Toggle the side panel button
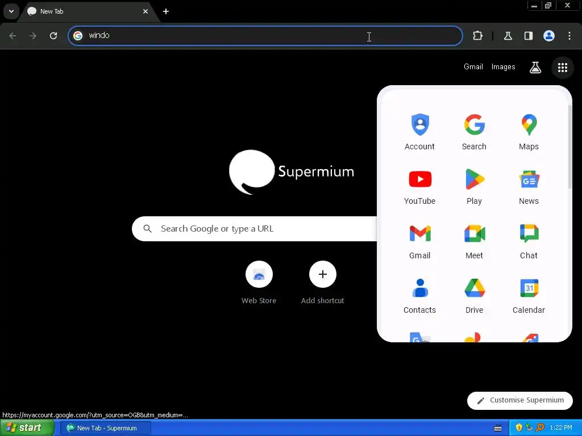This screenshot has width=582, height=436. coord(529,36)
